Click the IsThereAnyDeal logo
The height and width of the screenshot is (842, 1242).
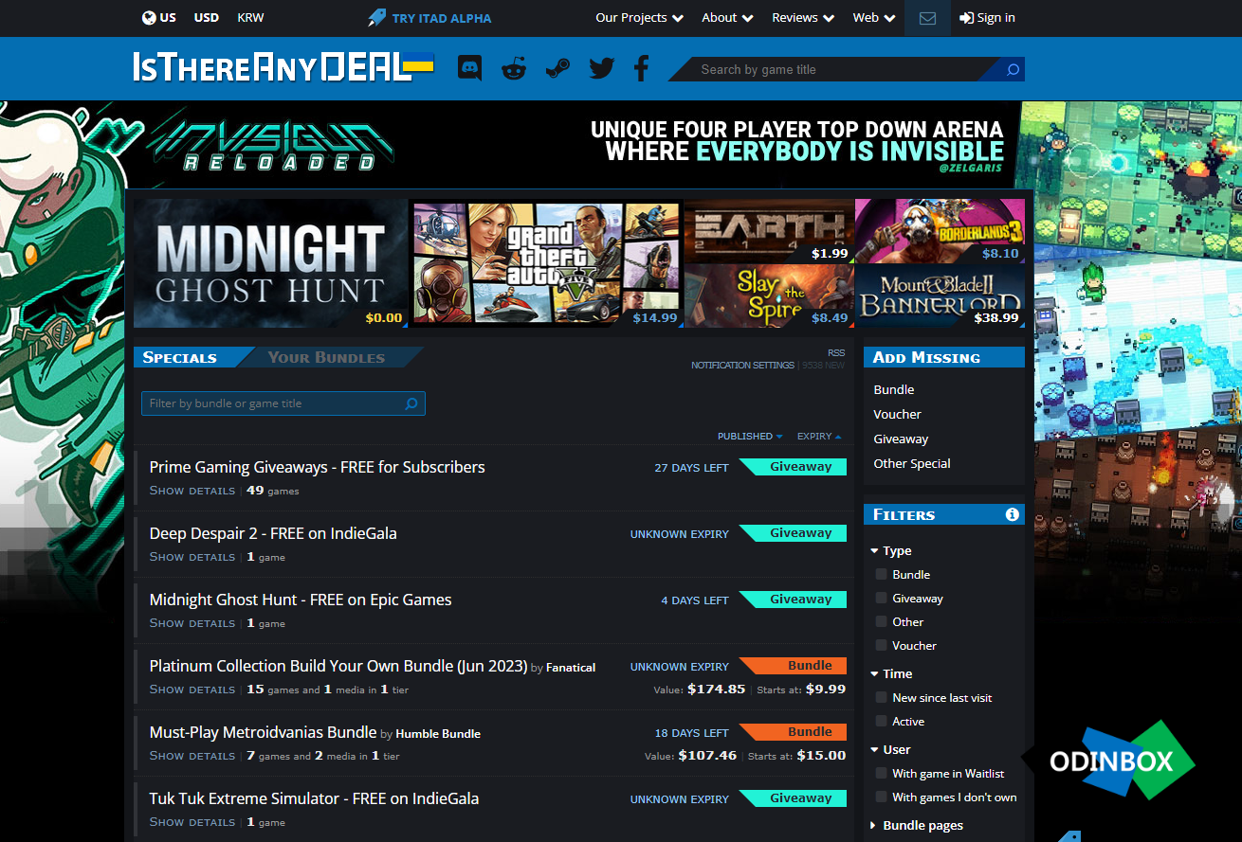pos(283,67)
